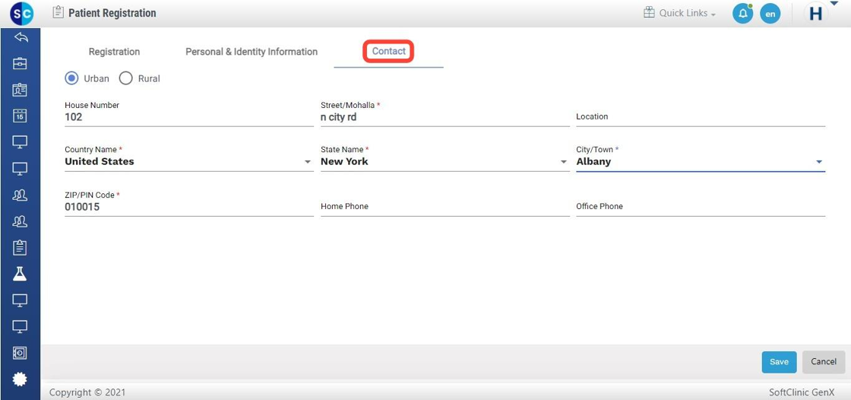
Task: Click the monitor icon just above the safe icon
Action: tap(20, 326)
